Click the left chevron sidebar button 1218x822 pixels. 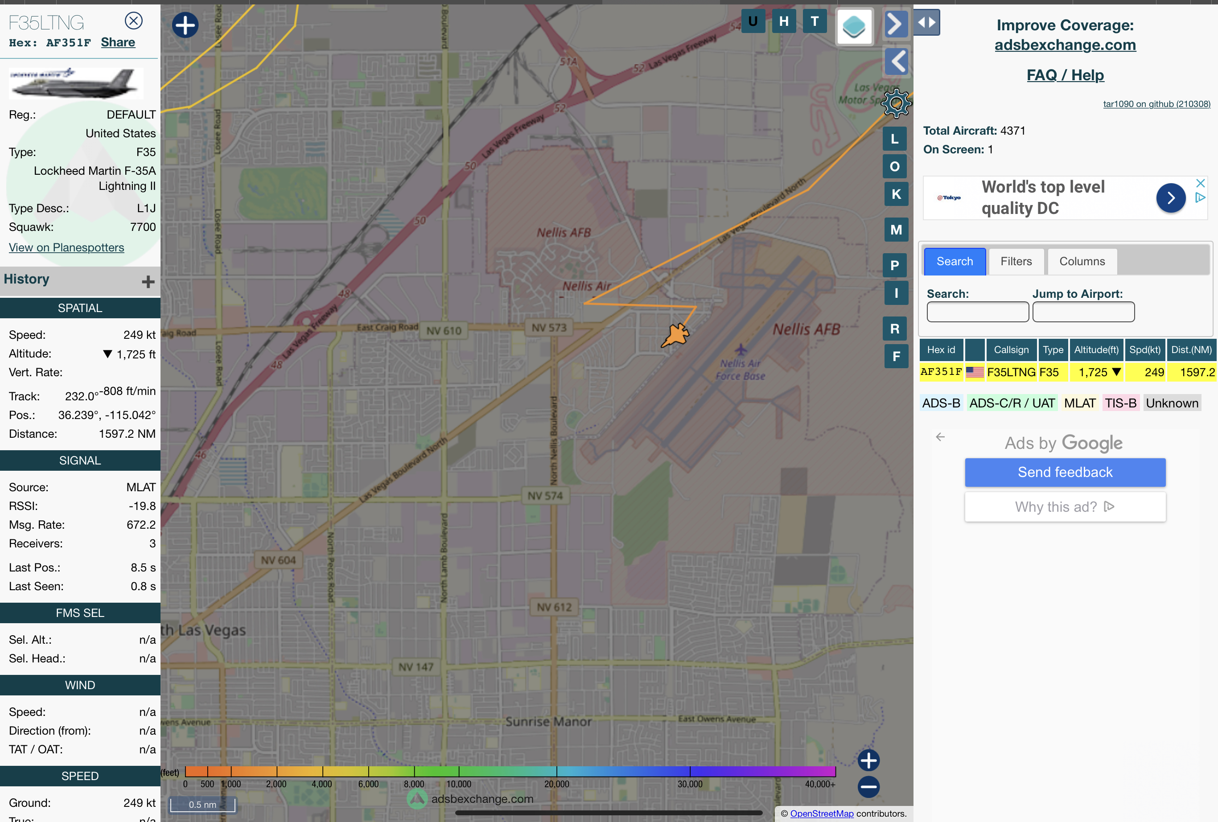click(897, 62)
